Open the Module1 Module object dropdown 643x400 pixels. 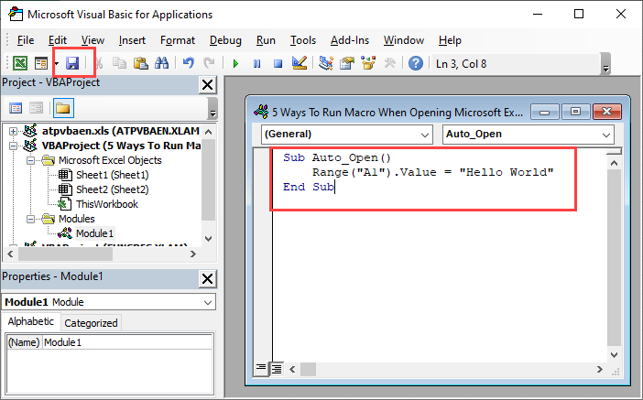(208, 302)
